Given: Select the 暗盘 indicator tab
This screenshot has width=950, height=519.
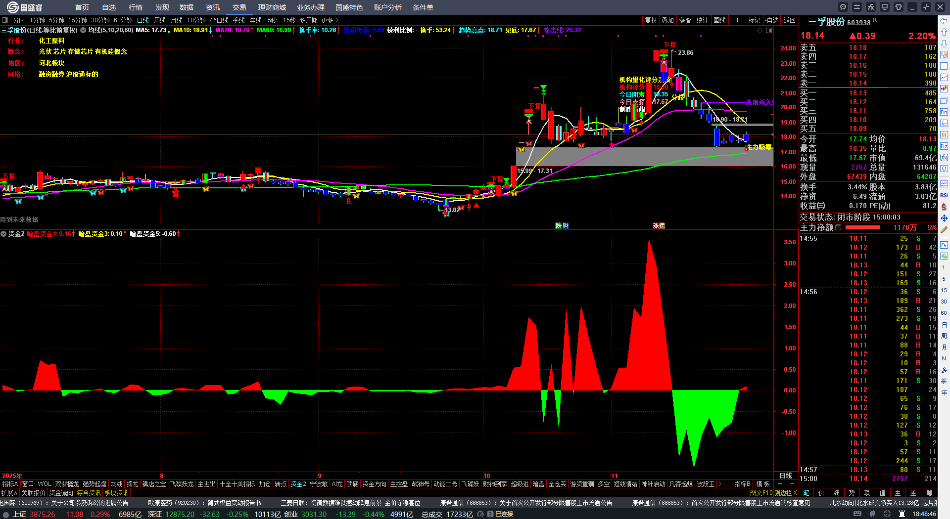Looking at the screenshot, I should coord(538,484).
